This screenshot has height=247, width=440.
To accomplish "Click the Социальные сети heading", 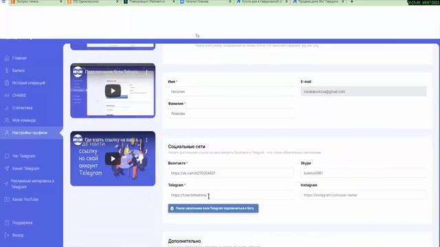I will [186, 146].
